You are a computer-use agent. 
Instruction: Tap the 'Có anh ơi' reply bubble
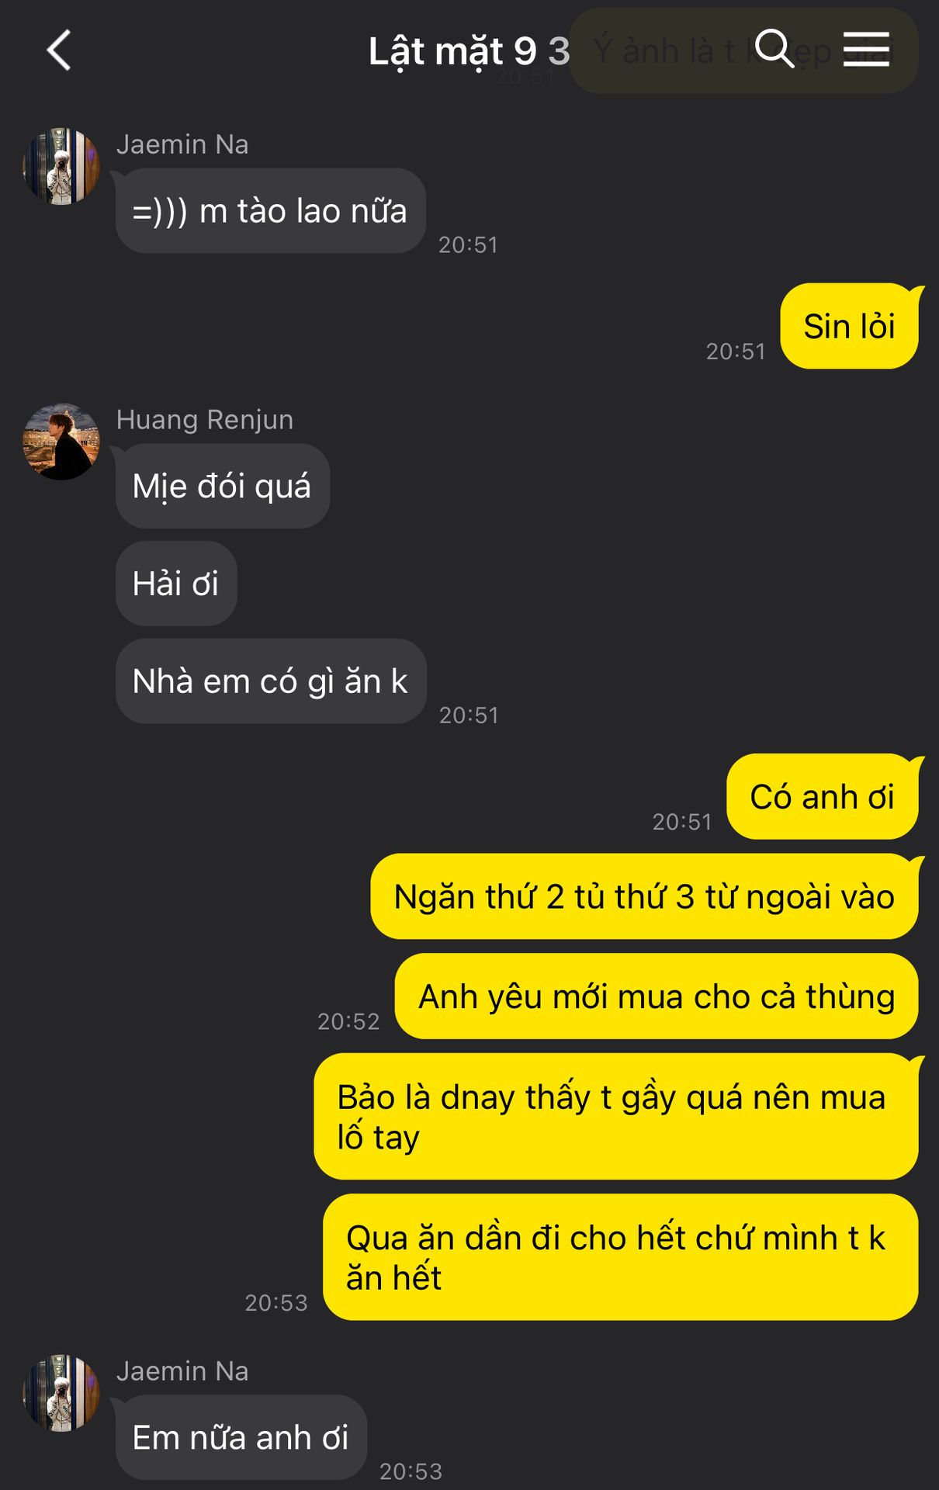(823, 796)
